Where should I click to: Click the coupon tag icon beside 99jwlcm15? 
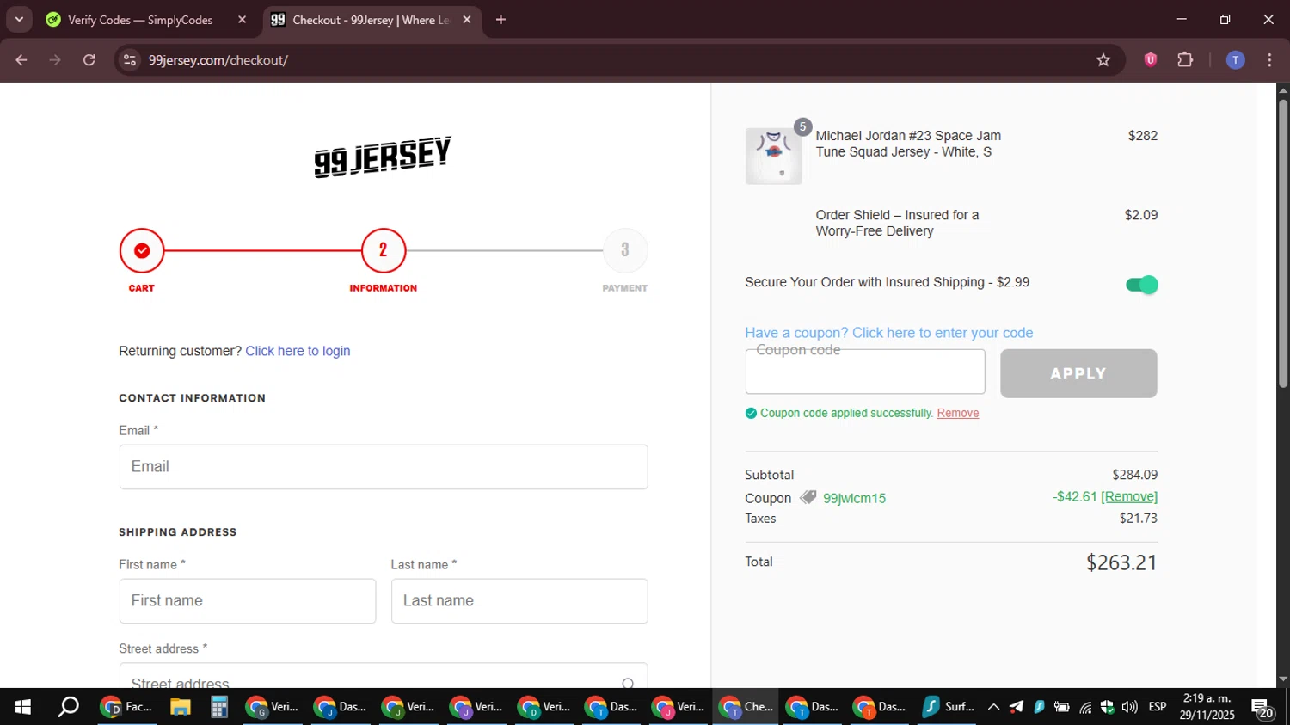pyautogui.click(x=808, y=497)
